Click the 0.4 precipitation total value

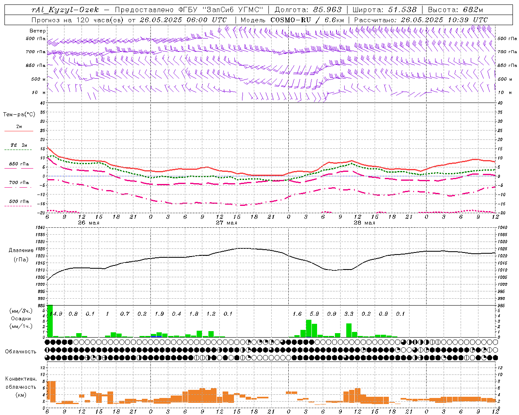pos(176,314)
